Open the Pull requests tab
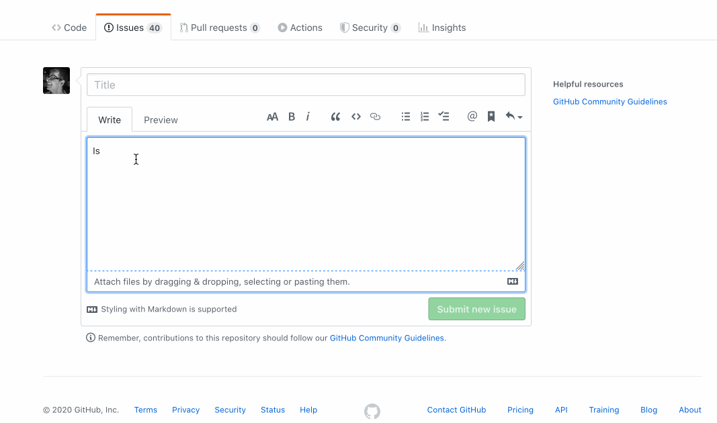This screenshot has height=423, width=717. point(220,28)
